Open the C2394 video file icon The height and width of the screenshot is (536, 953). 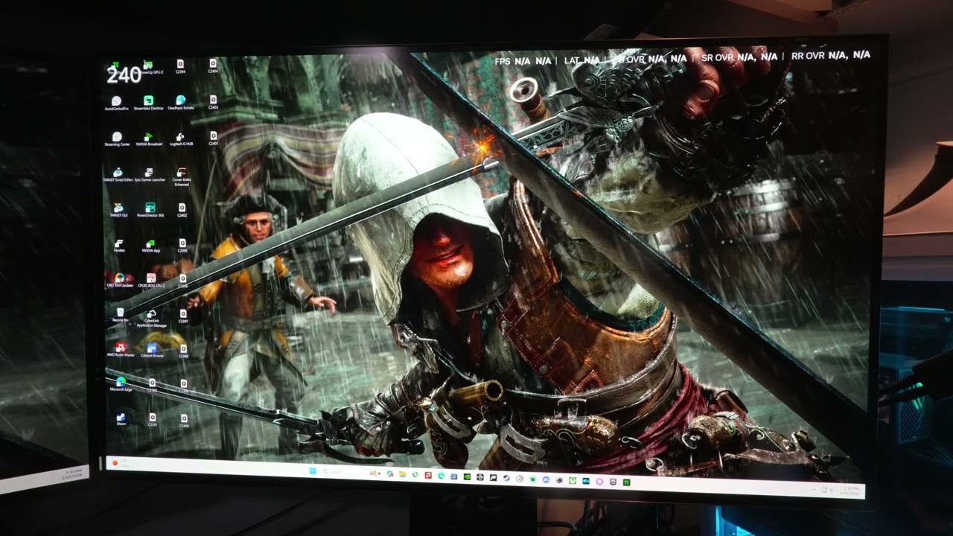pos(180,67)
